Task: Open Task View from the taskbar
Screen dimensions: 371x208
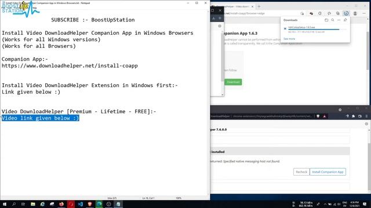Action: coord(23,204)
